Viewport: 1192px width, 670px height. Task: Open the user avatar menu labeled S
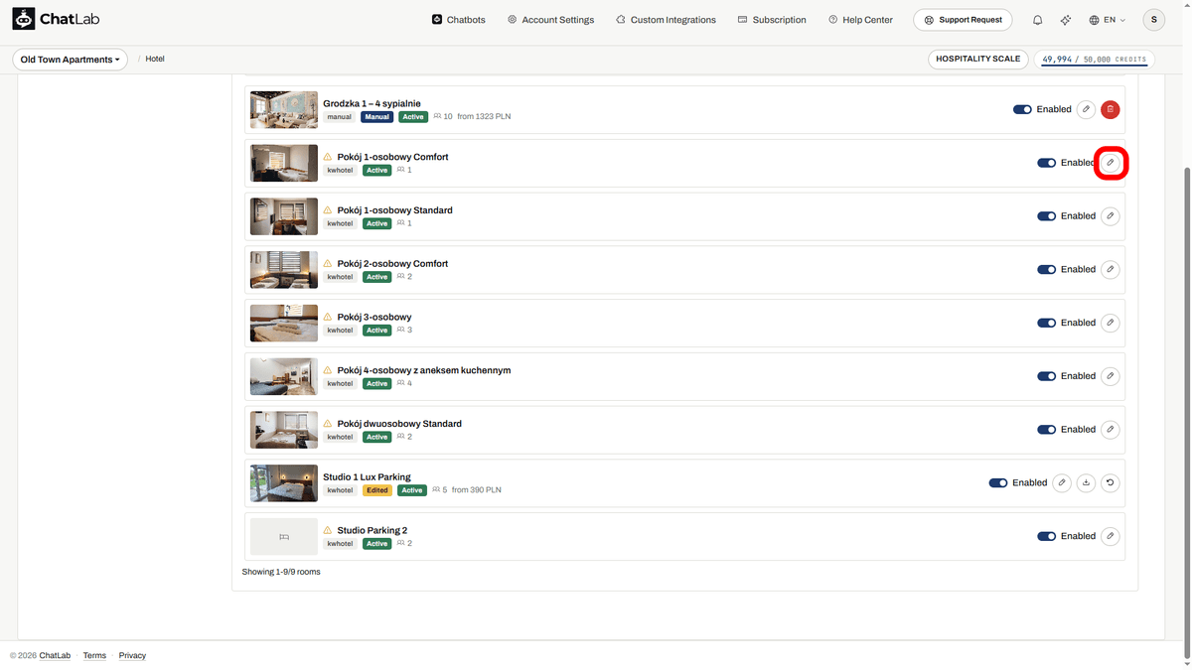1153,20
